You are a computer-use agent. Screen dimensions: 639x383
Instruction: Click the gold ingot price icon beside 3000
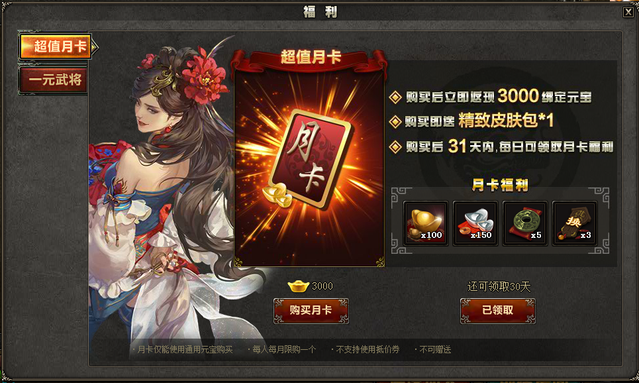[298, 286]
